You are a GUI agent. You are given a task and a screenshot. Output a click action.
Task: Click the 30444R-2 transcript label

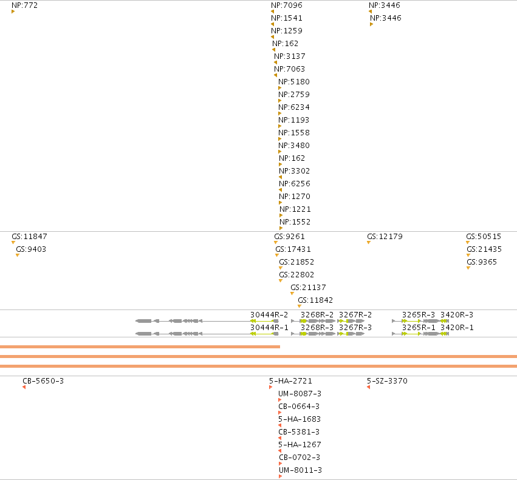tap(269, 314)
